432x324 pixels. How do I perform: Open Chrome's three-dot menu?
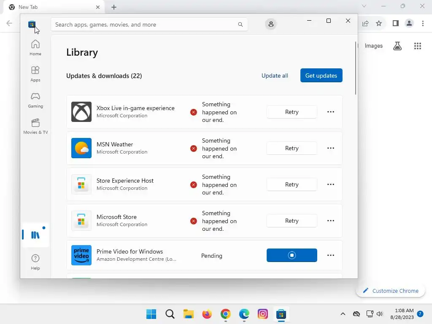coord(423,24)
